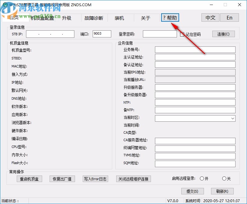The width and height of the screenshot is (247, 204).
Task: Click the 登录密码 password field
Action: pyautogui.click(x=160, y=34)
